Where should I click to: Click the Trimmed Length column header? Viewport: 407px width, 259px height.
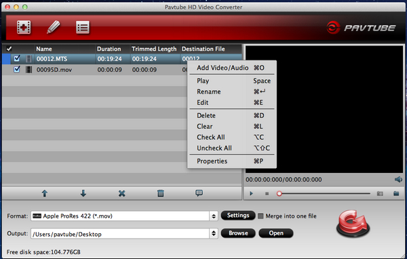[154, 49]
